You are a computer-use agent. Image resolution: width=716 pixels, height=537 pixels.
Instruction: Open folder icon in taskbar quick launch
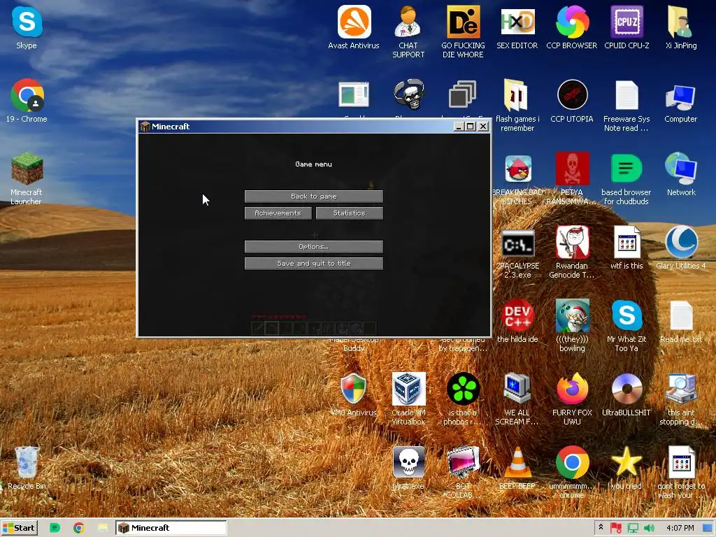point(103,528)
